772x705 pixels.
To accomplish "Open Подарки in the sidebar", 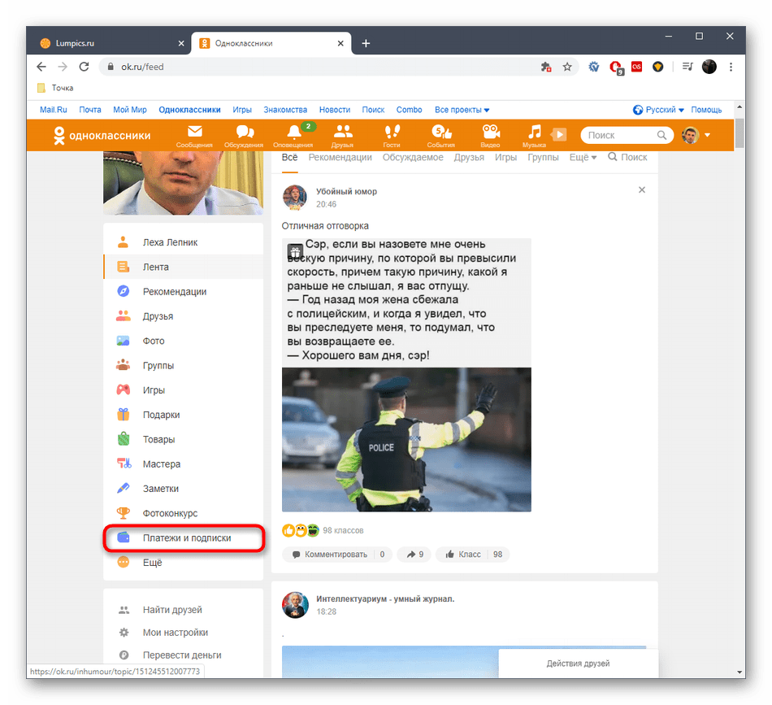I will click(183, 415).
